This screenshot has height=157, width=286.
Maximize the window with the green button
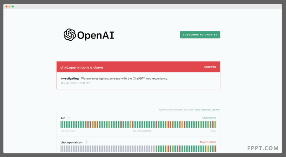[13, 7]
